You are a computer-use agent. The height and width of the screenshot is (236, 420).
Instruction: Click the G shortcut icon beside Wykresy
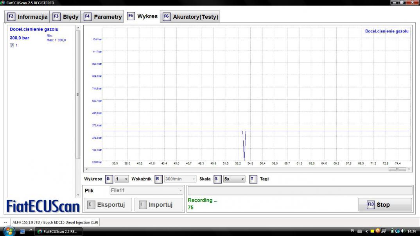[x=109, y=179]
